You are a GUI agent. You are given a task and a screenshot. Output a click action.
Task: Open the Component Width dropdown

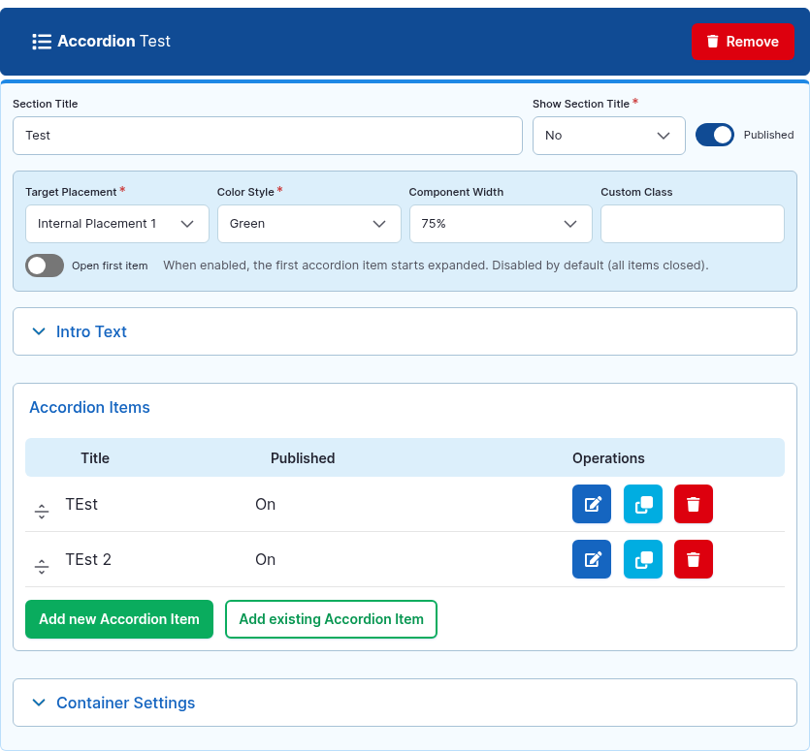pyautogui.click(x=500, y=224)
